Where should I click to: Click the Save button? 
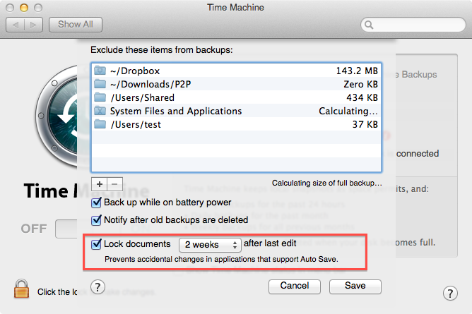[x=355, y=286]
